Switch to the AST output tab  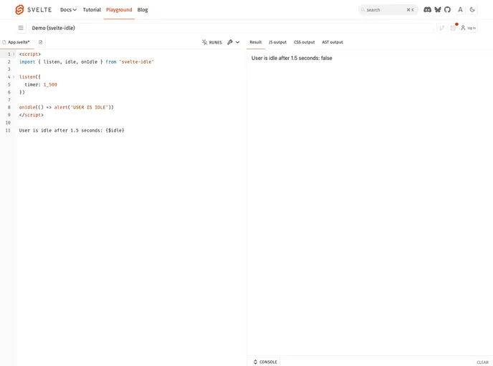tap(332, 42)
